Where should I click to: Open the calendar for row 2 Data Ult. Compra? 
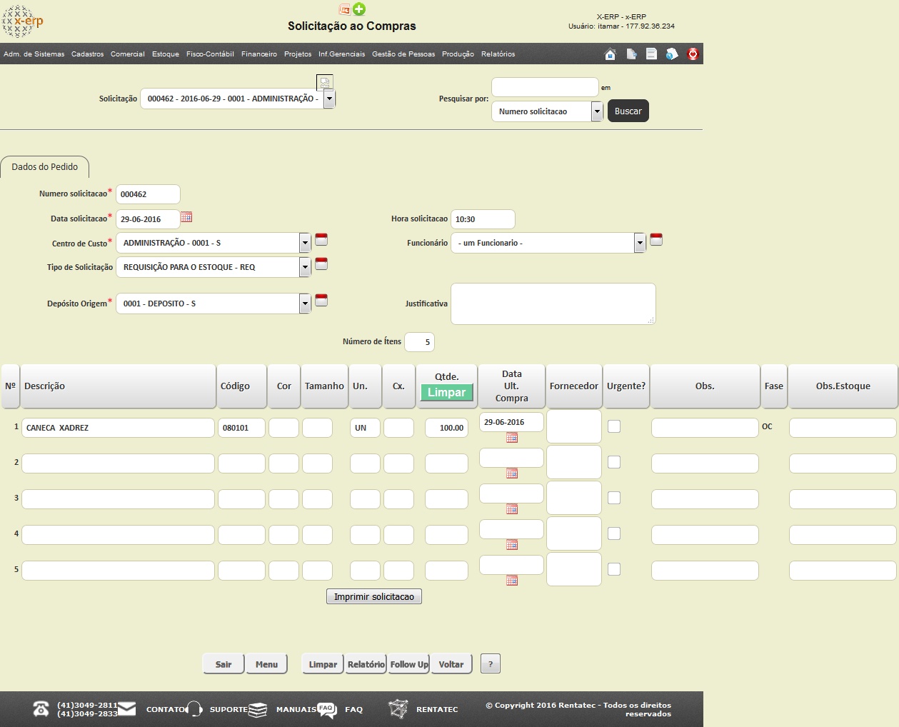512,473
